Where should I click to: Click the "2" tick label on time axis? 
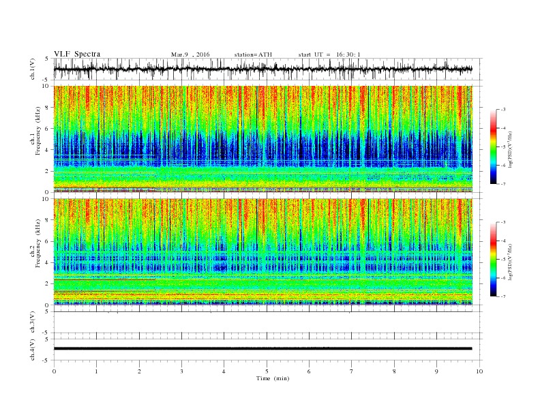point(139,371)
